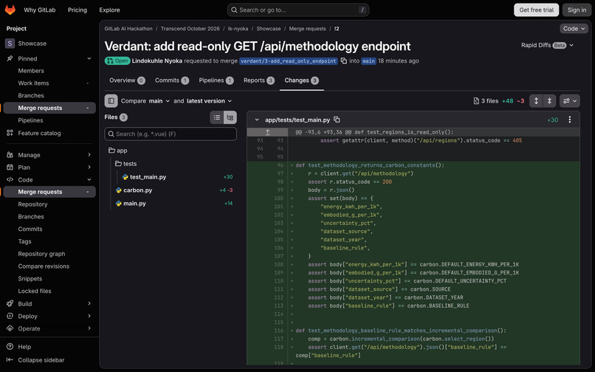The width and height of the screenshot is (595, 372).
Task: Click the Build rocket icon
Action: (x=10, y=303)
